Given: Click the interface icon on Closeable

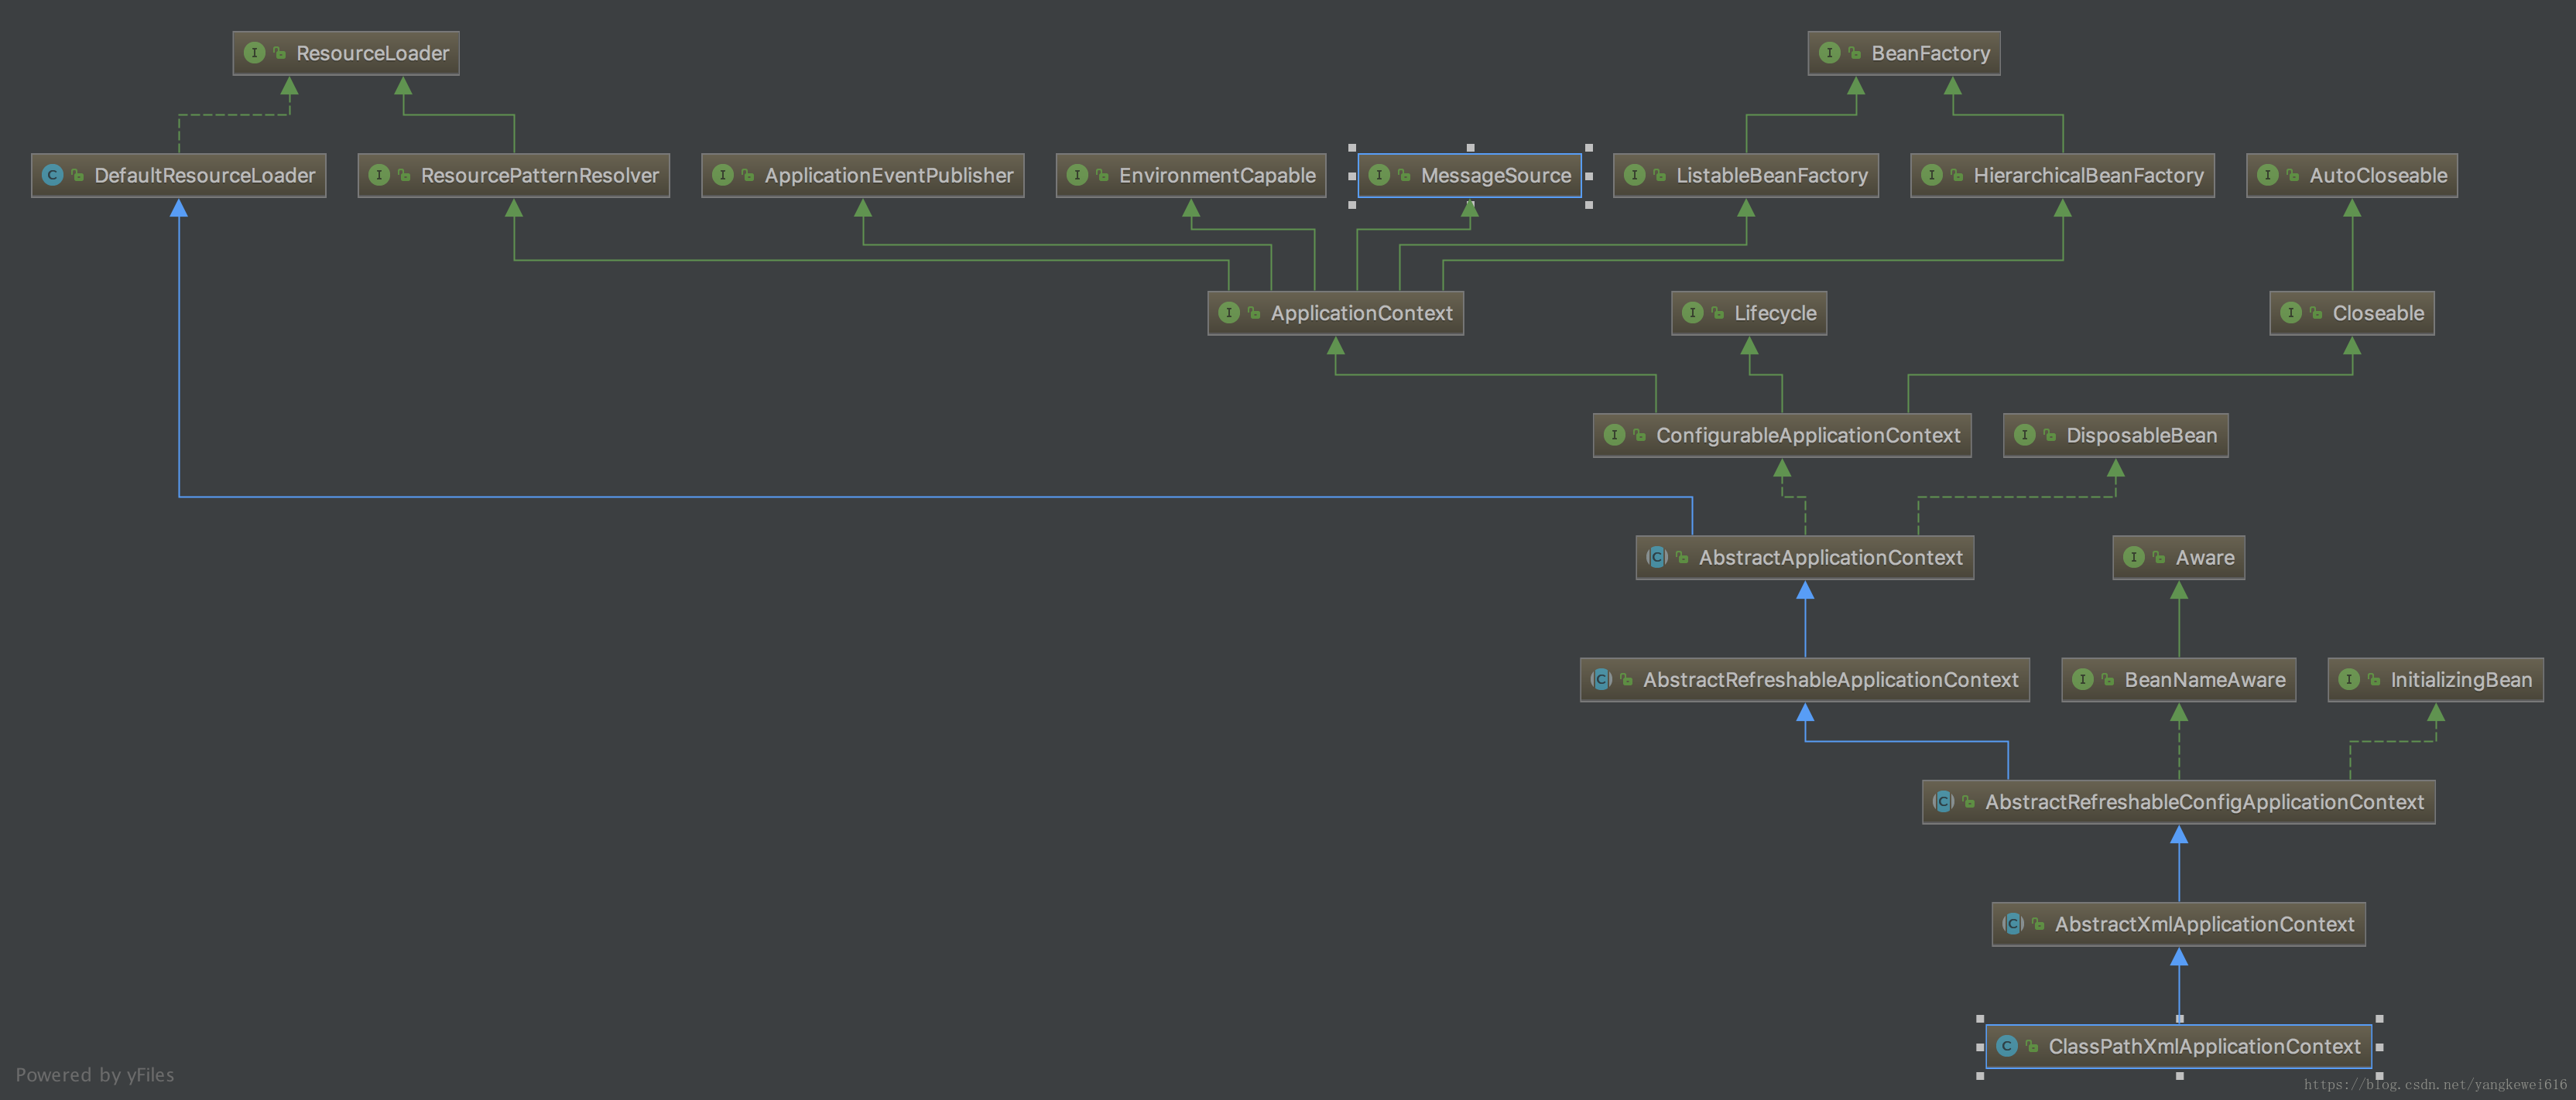Looking at the screenshot, I should (2291, 313).
